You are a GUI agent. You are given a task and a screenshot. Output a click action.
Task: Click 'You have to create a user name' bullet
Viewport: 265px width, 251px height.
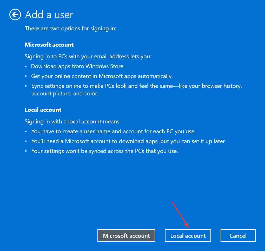[113, 131]
